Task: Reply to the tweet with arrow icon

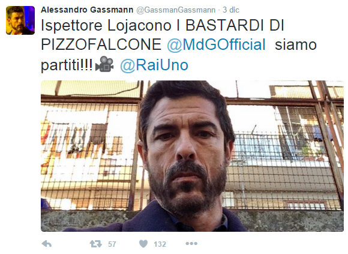Action: 47,244
